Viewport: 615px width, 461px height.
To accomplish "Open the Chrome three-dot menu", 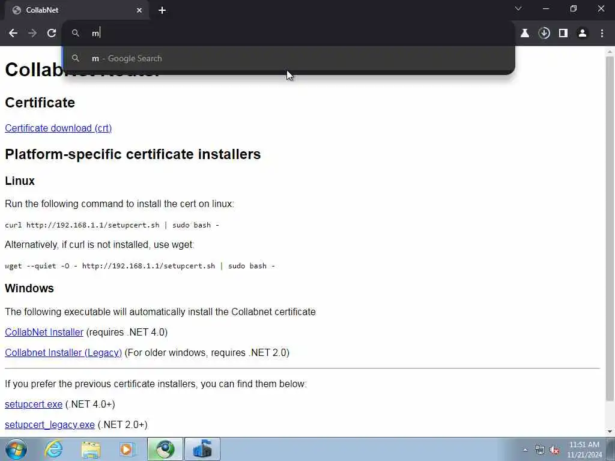I will 602,34.
